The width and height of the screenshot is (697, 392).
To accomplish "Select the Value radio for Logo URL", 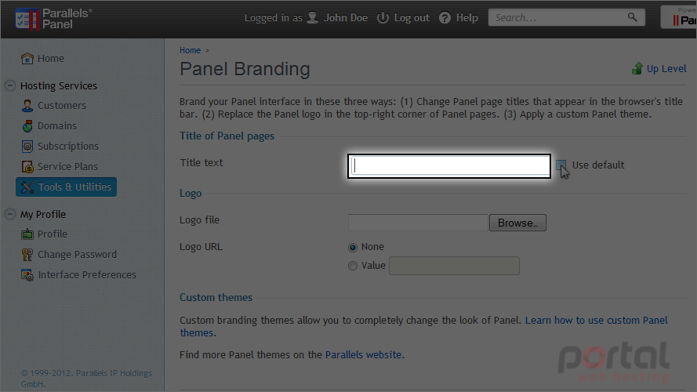I will click(x=353, y=266).
